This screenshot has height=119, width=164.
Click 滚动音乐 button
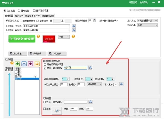click(x=37, y=54)
